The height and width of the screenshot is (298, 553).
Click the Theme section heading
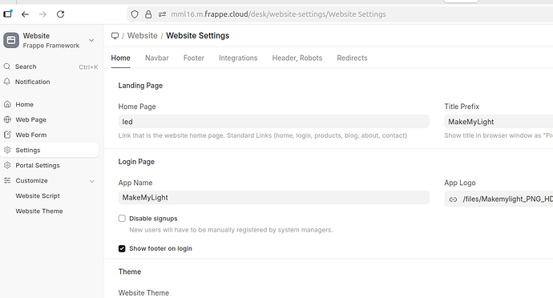(129, 272)
